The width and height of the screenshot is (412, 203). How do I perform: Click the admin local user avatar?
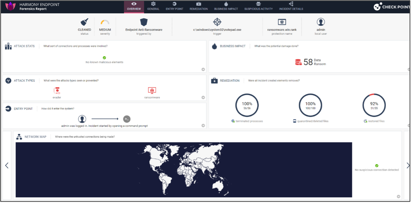[x=321, y=22]
